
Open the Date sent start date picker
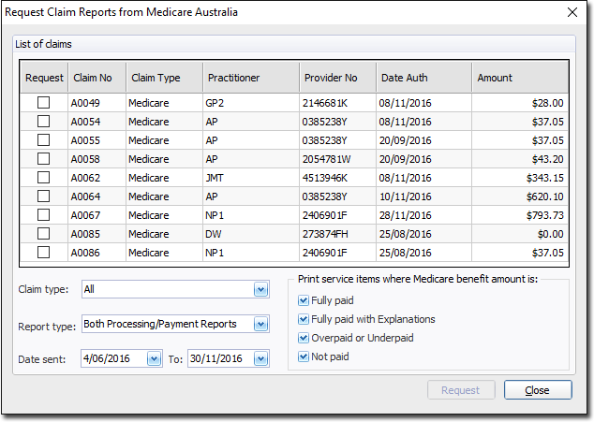154,358
